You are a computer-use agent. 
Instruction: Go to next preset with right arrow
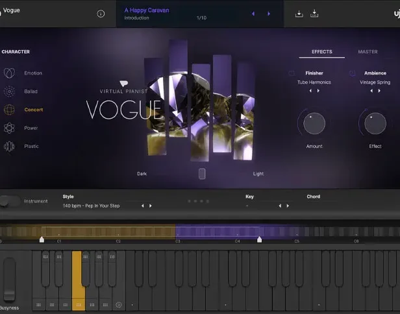coord(269,14)
